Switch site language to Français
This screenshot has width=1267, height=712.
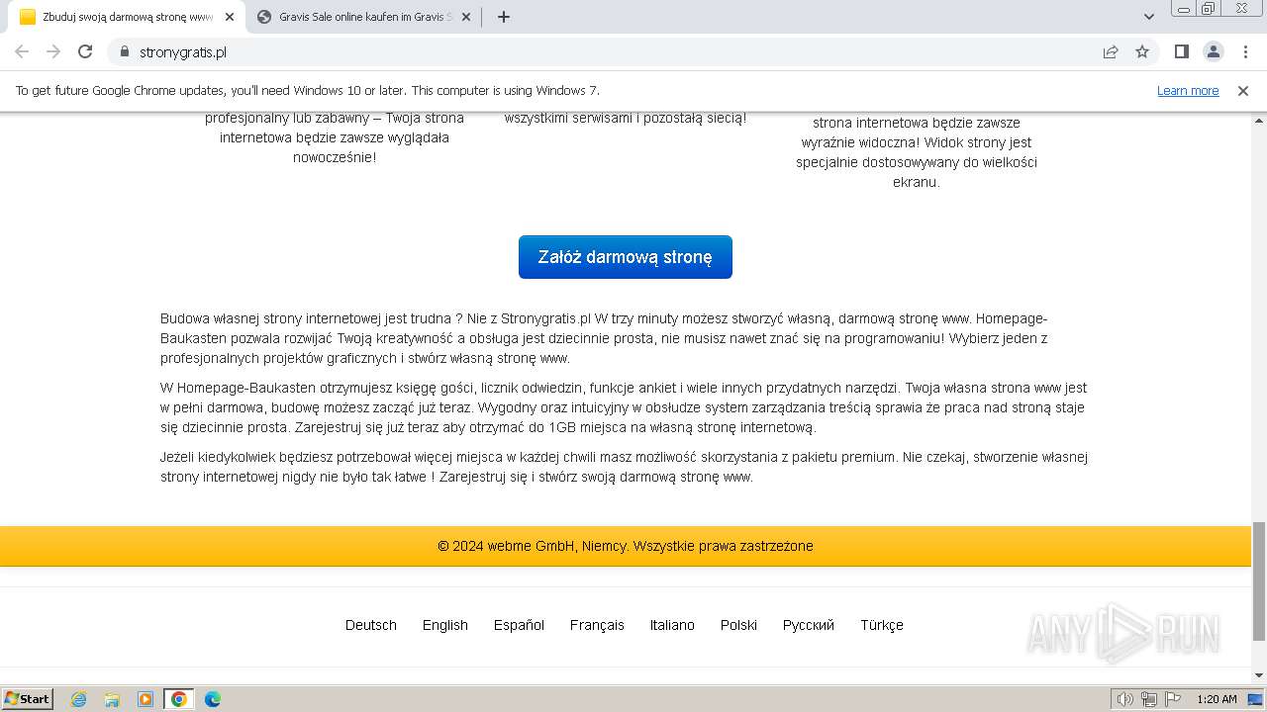(597, 625)
